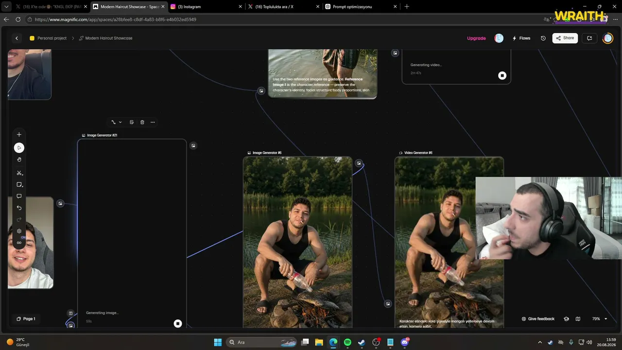Image resolution: width=622 pixels, height=350 pixels.
Task: Stop the top video generation
Action: (x=502, y=75)
